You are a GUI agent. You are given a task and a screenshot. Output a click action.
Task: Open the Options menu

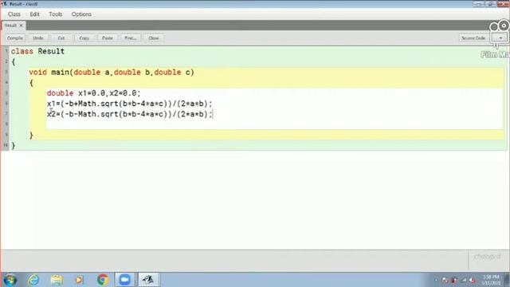81,14
